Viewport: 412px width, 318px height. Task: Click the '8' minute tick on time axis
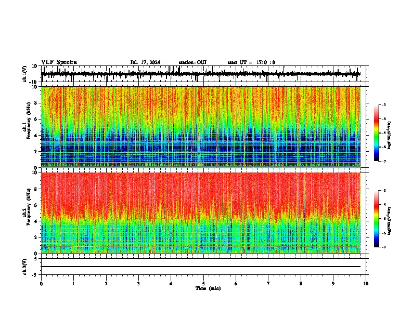[301, 284]
